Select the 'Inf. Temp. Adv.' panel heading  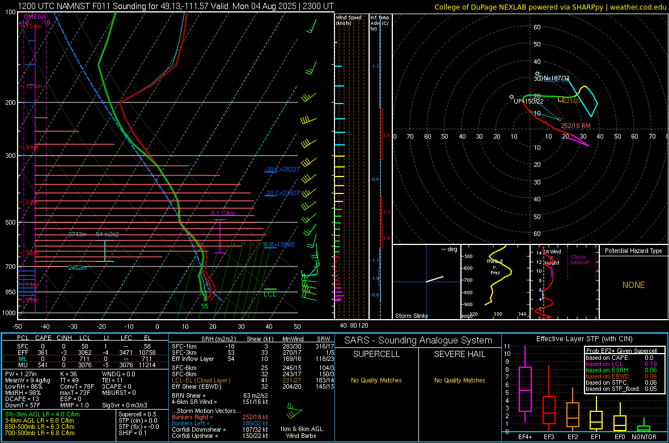coord(380,23)
